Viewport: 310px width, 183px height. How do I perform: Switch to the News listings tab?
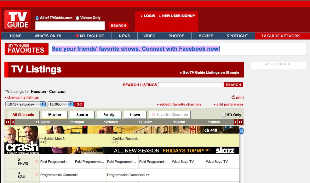pos(135,115)
